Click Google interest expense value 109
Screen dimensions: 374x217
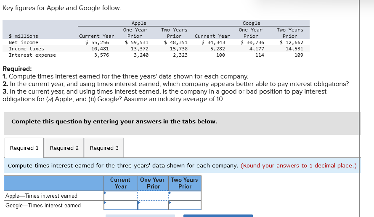point(299,55)
